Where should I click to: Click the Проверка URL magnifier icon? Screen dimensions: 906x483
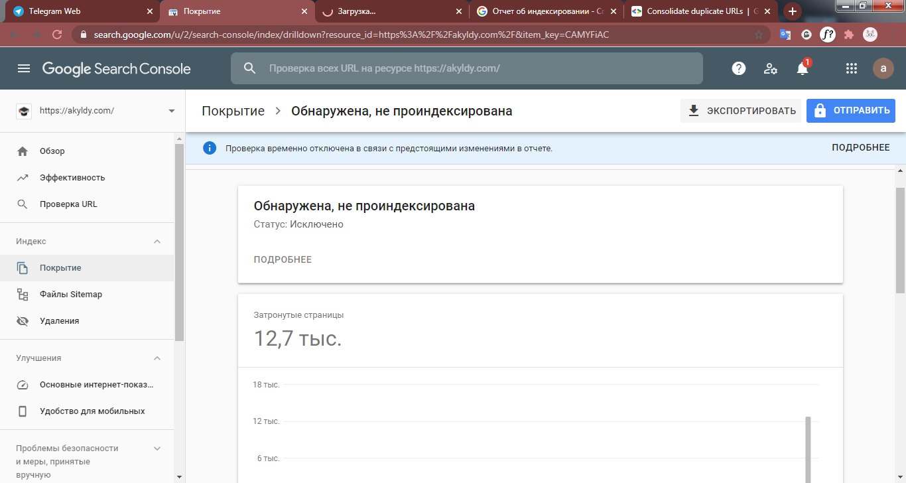click(x=23, y=204)
